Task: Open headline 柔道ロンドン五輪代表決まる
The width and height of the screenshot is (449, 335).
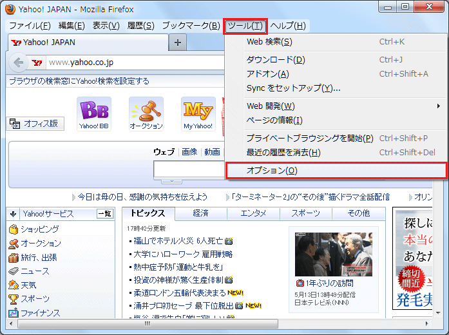Action: click(180, 293)
